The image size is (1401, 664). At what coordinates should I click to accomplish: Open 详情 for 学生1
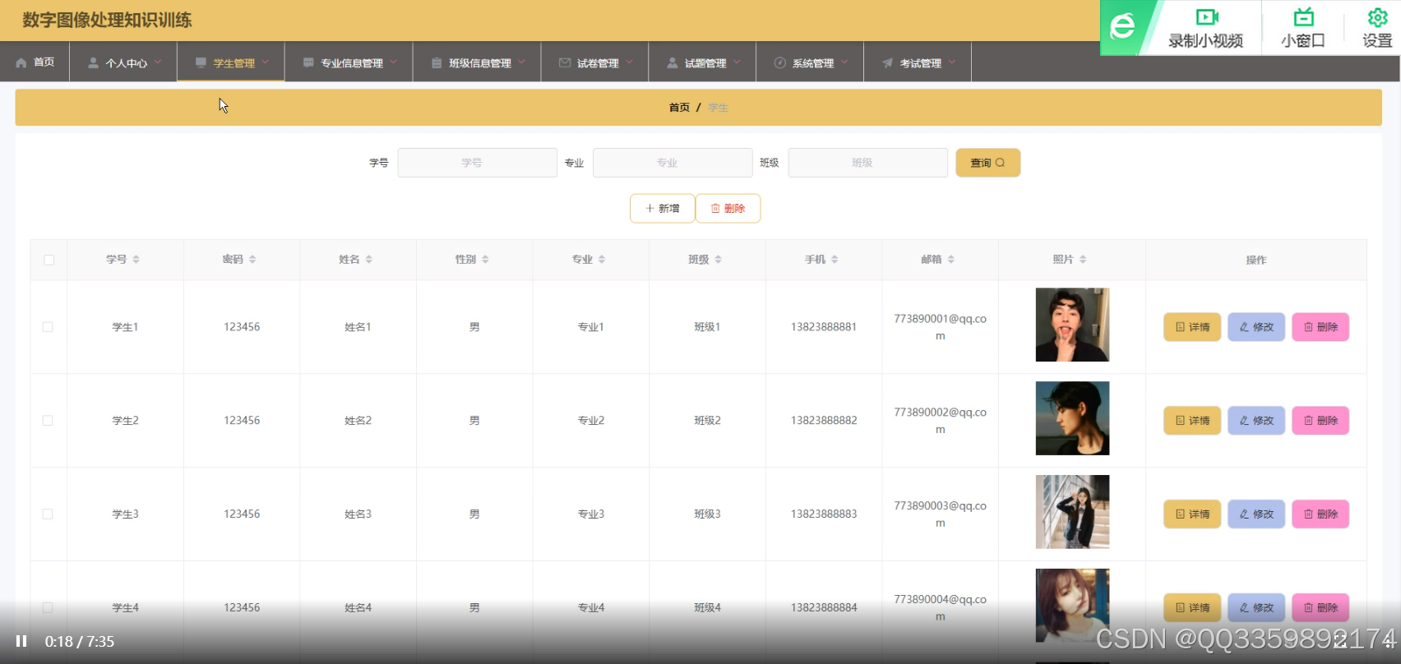(x=1192, y=327)
